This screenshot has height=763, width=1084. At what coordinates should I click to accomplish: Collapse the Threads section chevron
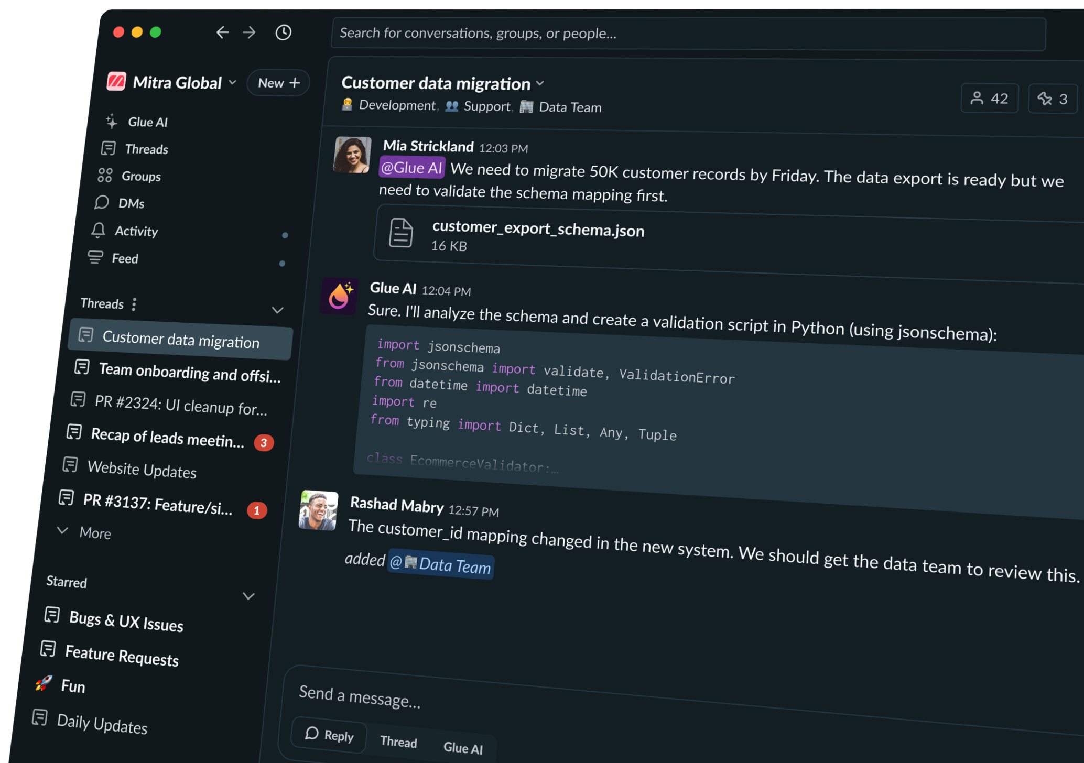coord(277,310)
